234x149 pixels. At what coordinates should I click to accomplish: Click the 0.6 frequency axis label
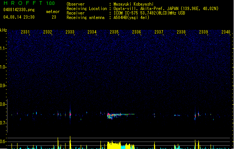(3, 142)
